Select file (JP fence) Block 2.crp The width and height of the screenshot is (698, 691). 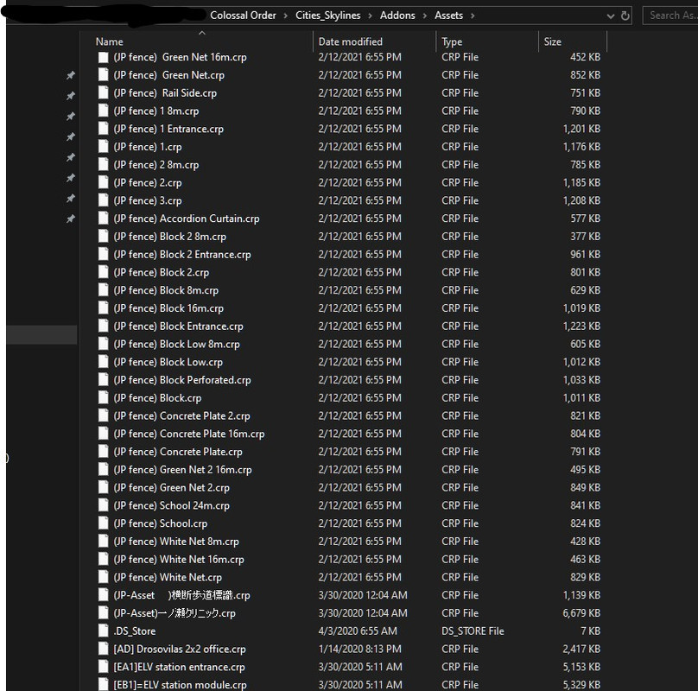tap(162, 272)
